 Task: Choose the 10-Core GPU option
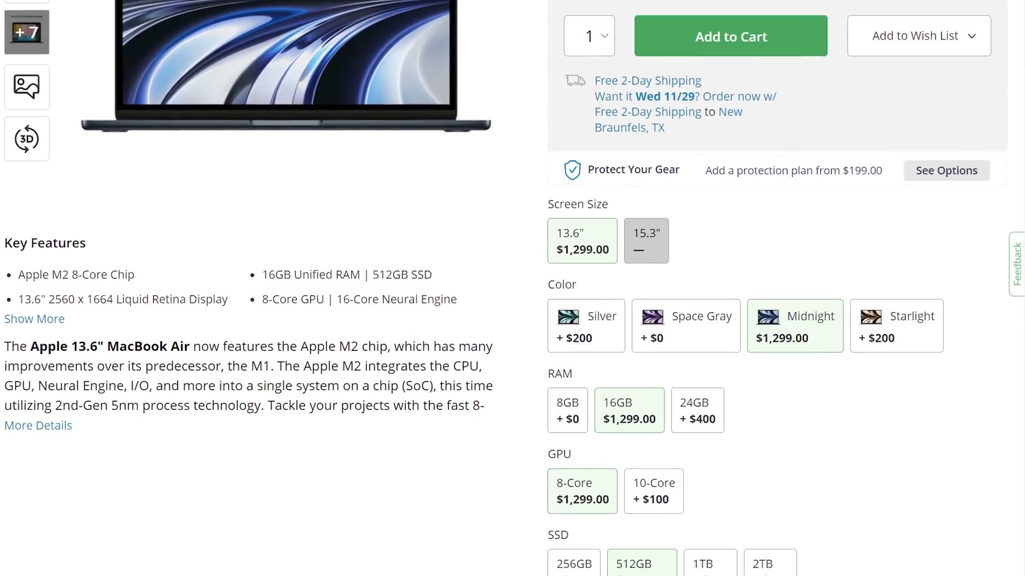point(654,491)
